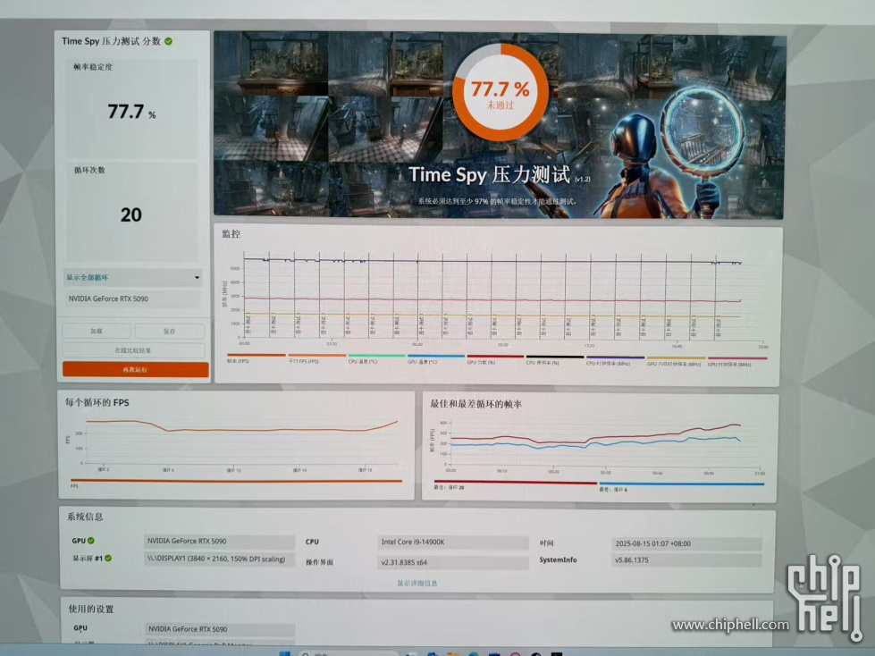Click the 最佳和最差循环的帧率 heading
This screenshot has width=875, height=656.
[x=476, y=404]
